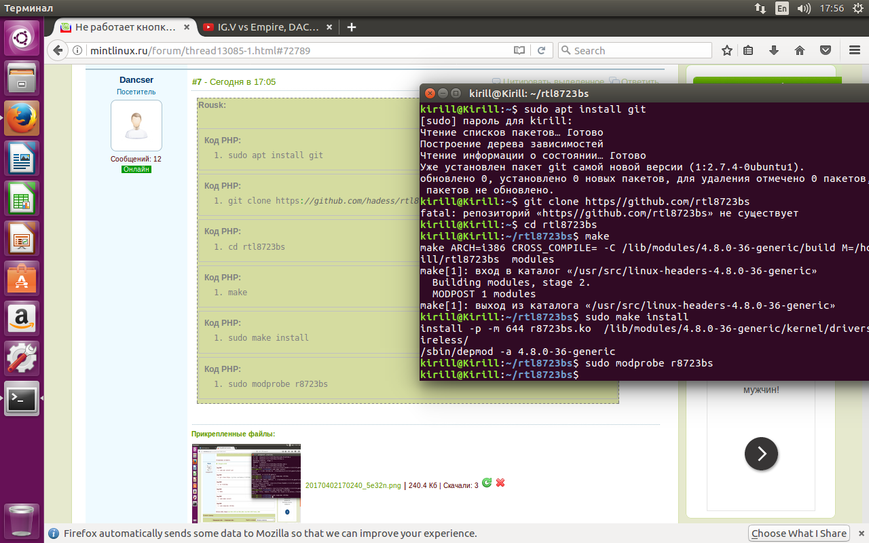Click the Firefox back arrow button
This screenshot has width=869, height=543.
pyautogui.click(x=58, y=51)
